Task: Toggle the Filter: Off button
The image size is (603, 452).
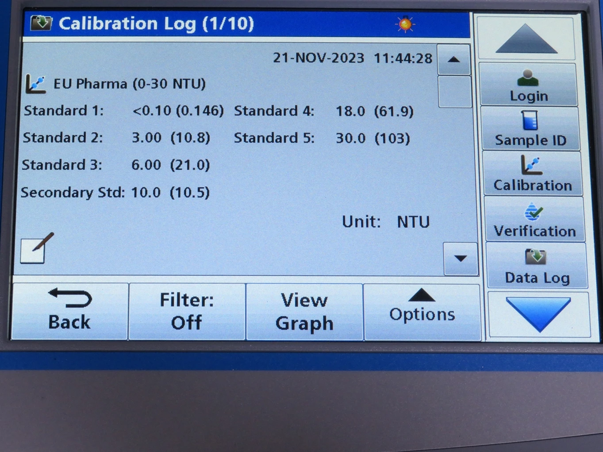Action: [187, 311]
